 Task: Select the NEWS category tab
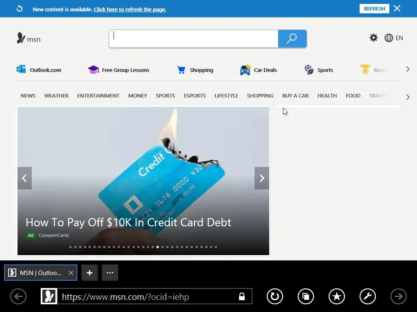(x=28, y=96)
